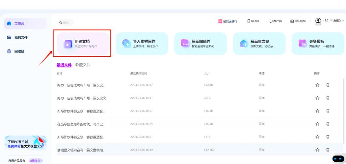The height and width of the screenshot is (164, 346).
Task: Open the AI写作软件 file from 16:27
Action: [81, 111]
